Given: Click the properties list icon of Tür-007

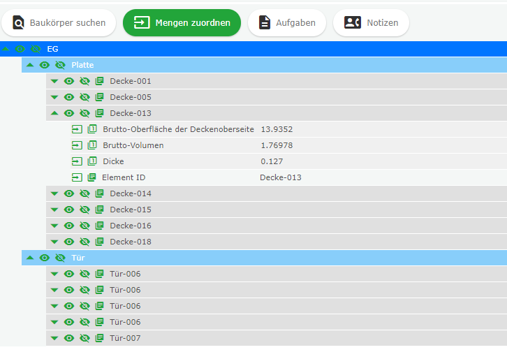Looking at the screenshot, I should click(99, 338).
